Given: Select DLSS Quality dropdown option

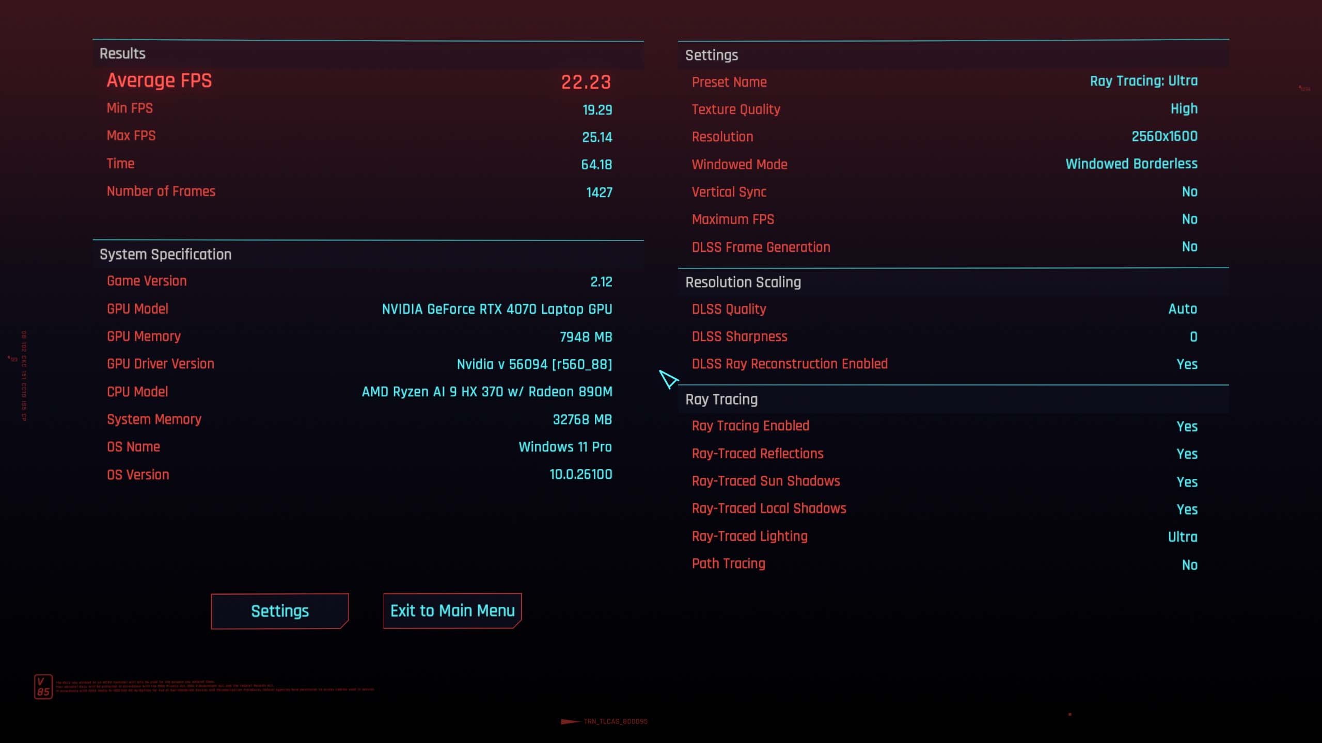Looking at the screenshot, I should tap(1182, 310).
